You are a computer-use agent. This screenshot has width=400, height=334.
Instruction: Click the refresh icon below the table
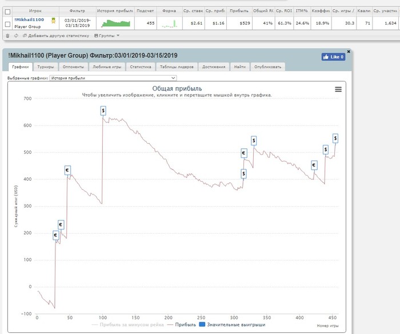(16, 35)
